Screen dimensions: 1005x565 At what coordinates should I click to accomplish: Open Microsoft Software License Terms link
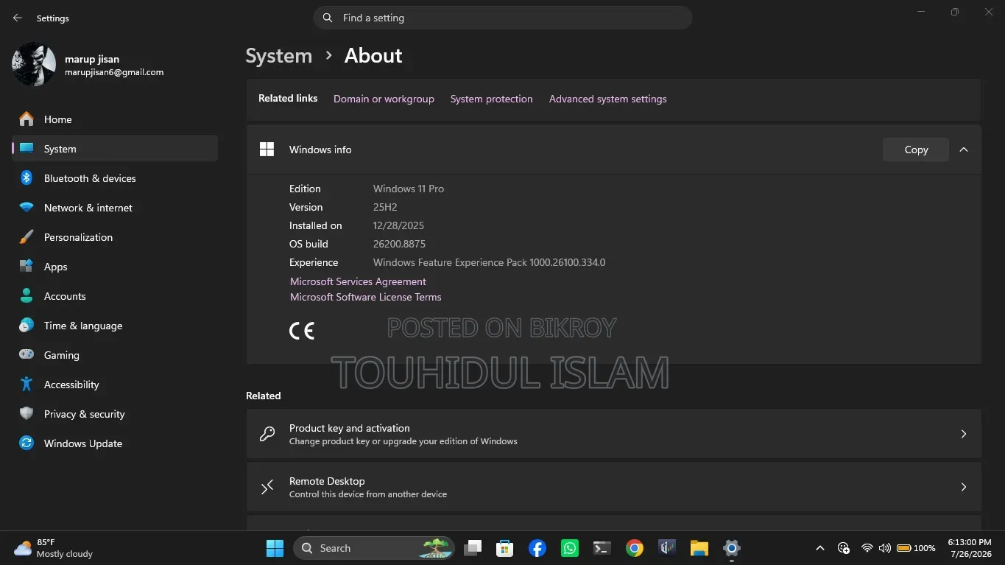pos(366,297)
